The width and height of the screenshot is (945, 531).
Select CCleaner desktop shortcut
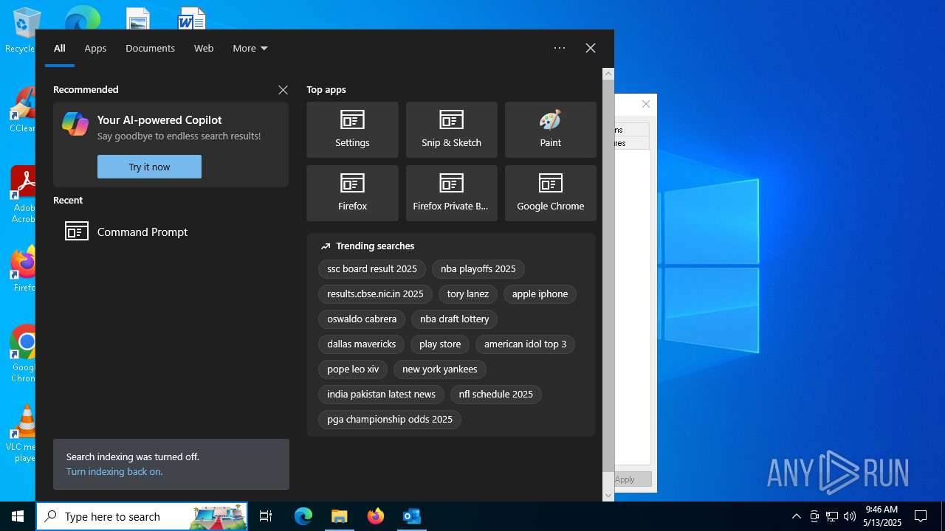point(22,111)
